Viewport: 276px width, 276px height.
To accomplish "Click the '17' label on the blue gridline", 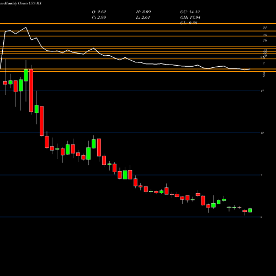I will [262, 91].
